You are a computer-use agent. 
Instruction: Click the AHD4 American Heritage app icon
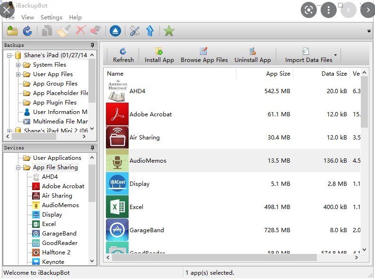click(x=117, y=91)
